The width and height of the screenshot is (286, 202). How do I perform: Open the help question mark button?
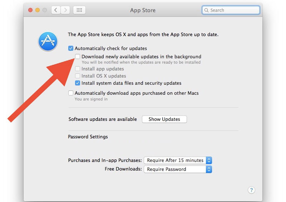pos(251,190)
